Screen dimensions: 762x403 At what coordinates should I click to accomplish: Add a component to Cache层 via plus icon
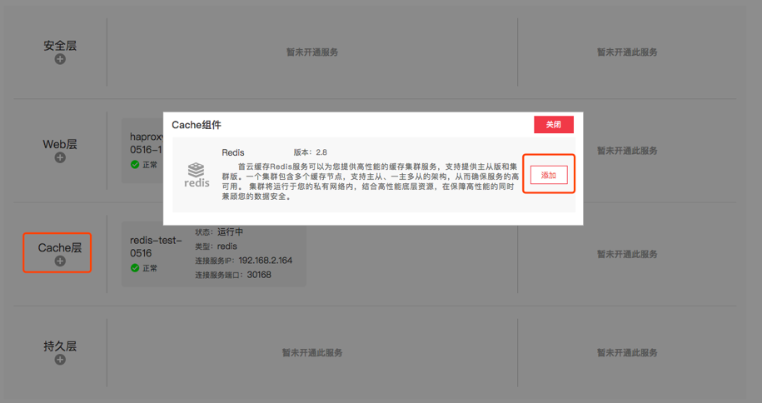pyautogui.click(x=60, y=261)
